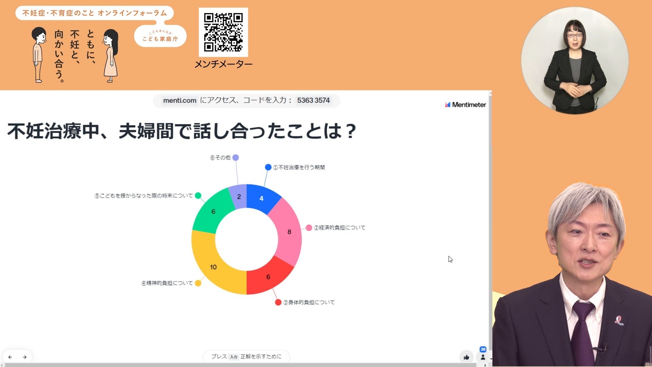Image resolution: width=652 pixels, height=367 pixels.
Task: Click the yellow legend dot for ④精神的負担
Action: [198, 283]
